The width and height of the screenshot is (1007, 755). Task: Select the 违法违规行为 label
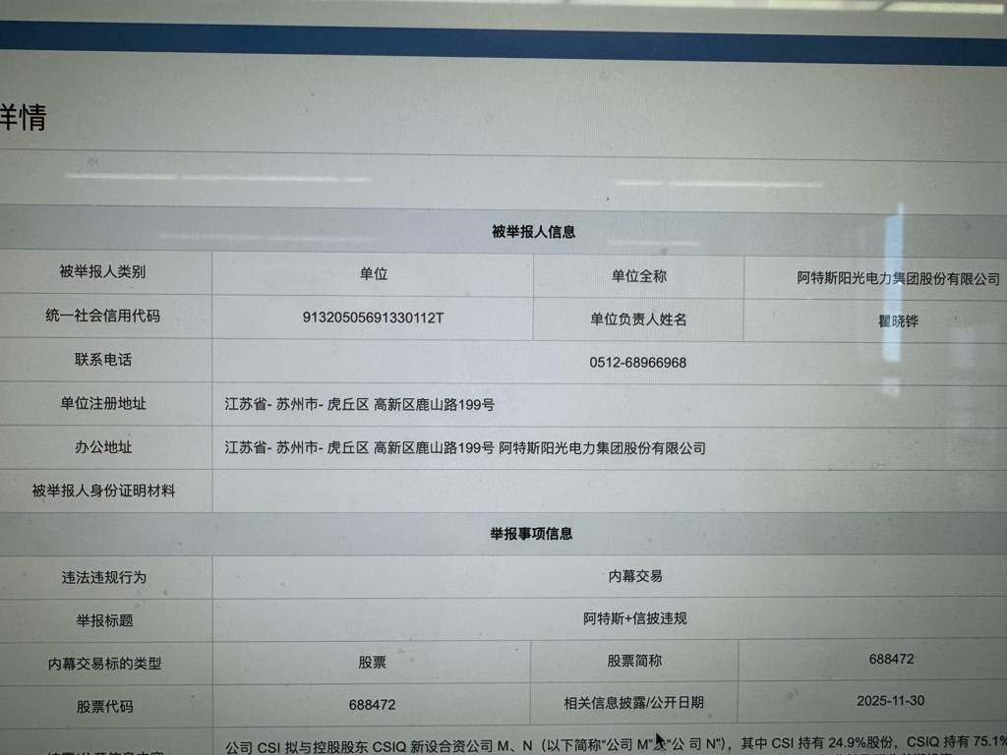pos(103,577)
